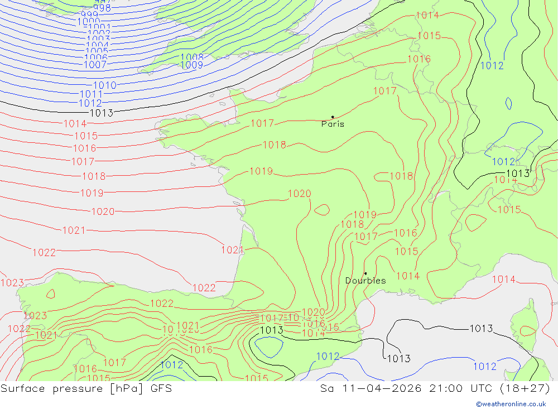This screenshot has width=558, height=409.
Task: Click the '(18+27)' forecast hour text
Action: tap(525, 388)
